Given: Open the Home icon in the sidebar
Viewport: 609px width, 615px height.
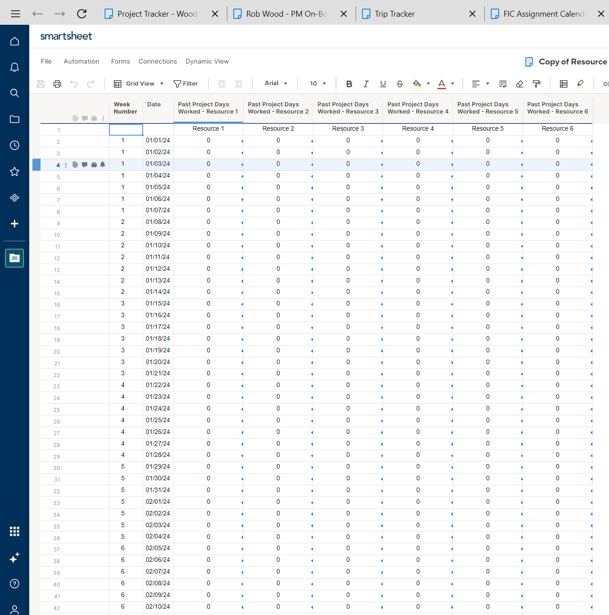Looking at the screenshot, I should pos(14,41).
